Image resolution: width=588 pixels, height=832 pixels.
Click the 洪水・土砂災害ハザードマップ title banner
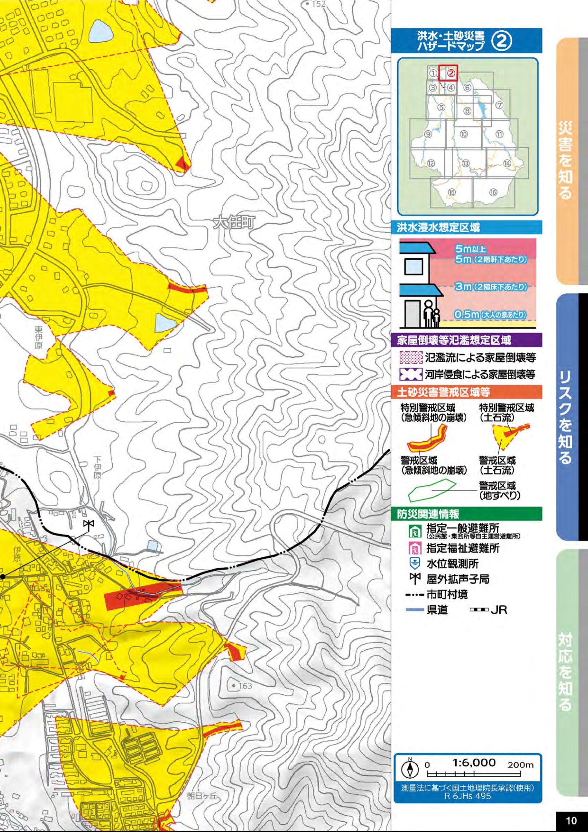[467, 41]
